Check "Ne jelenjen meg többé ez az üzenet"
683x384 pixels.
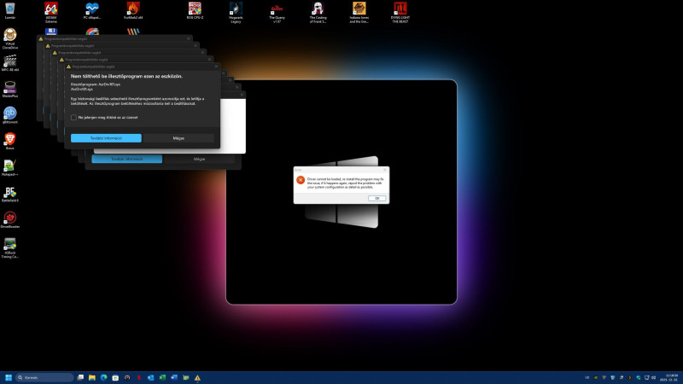[73, 117]
